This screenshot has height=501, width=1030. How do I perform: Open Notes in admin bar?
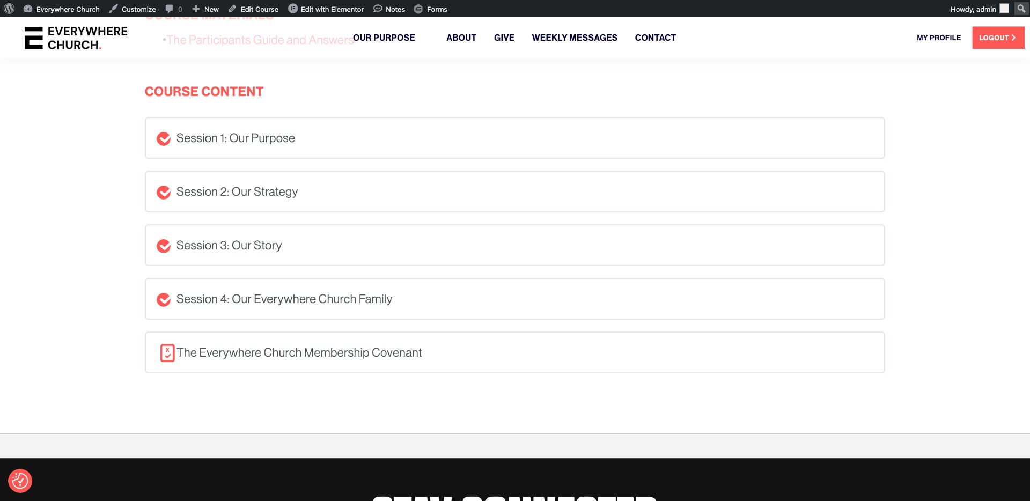(389, 9)
